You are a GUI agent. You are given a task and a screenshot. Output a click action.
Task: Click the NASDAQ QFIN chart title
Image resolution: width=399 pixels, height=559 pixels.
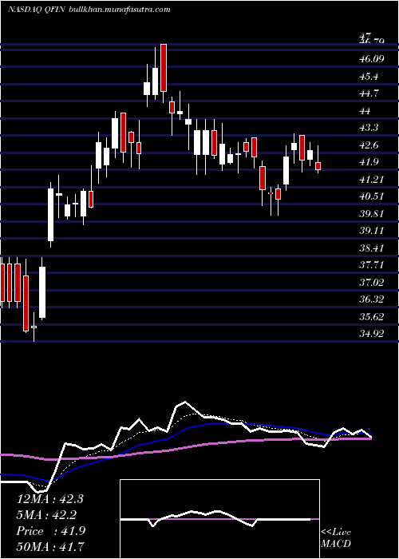point(36,10)
